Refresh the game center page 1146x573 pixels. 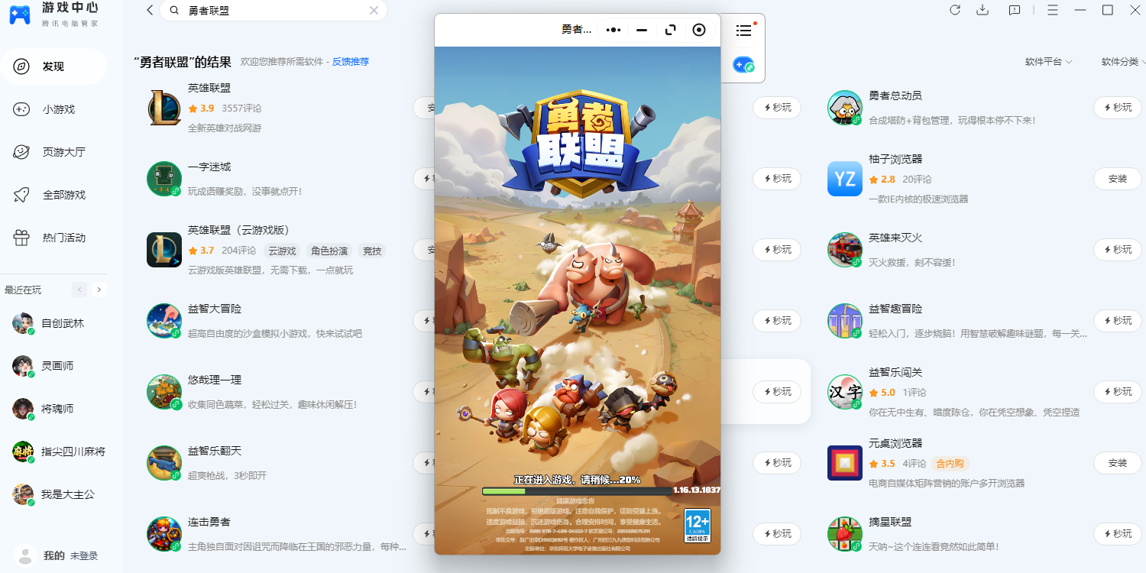point(955,10)
